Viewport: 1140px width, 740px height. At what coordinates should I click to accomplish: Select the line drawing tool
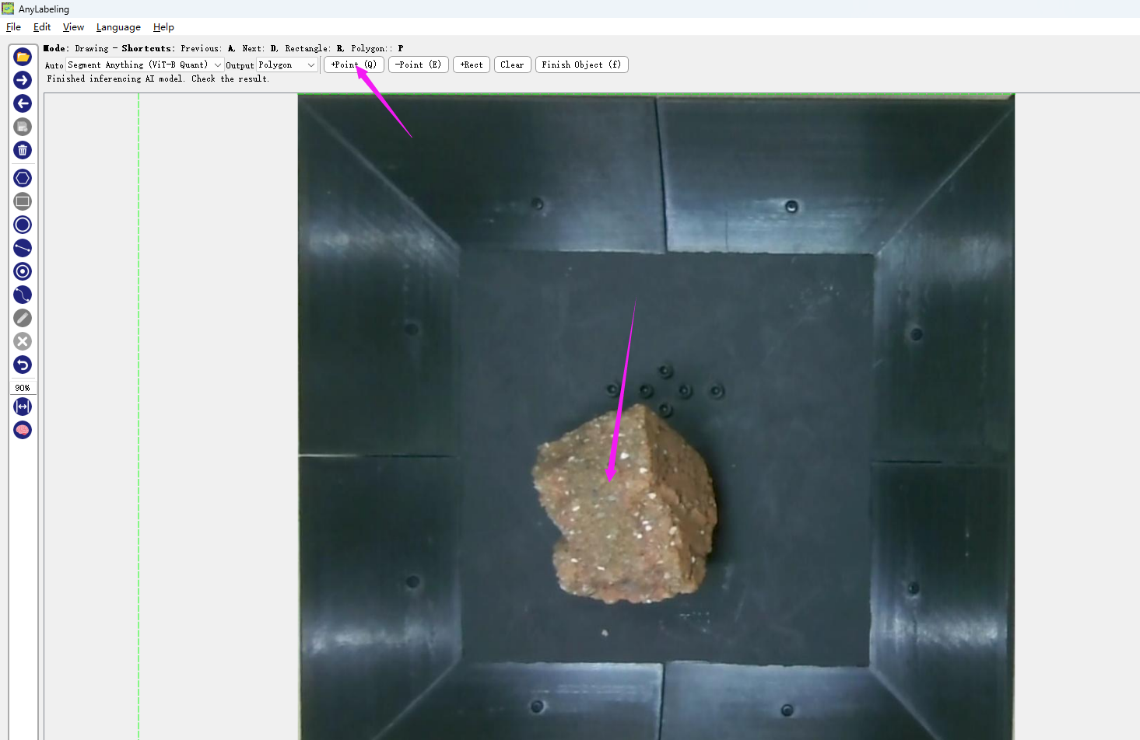click(23, 248)
